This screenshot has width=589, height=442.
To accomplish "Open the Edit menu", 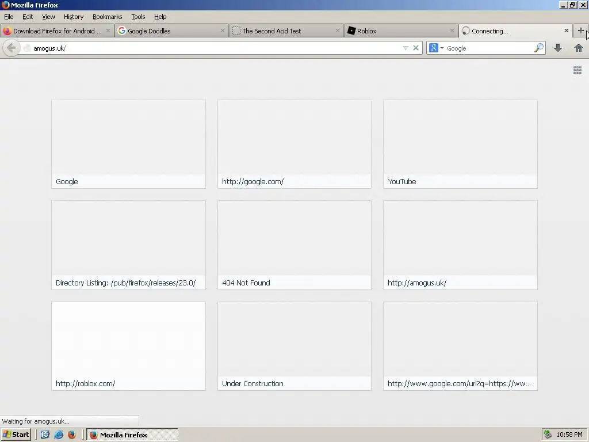I will (x=28, y=17).
